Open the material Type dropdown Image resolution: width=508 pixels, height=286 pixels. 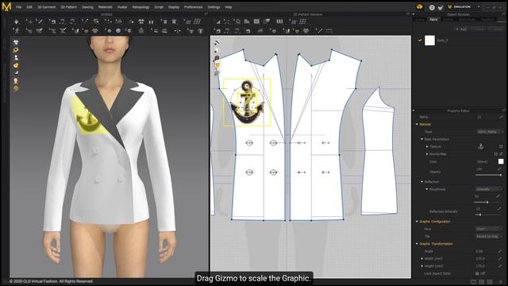point(490,132)
